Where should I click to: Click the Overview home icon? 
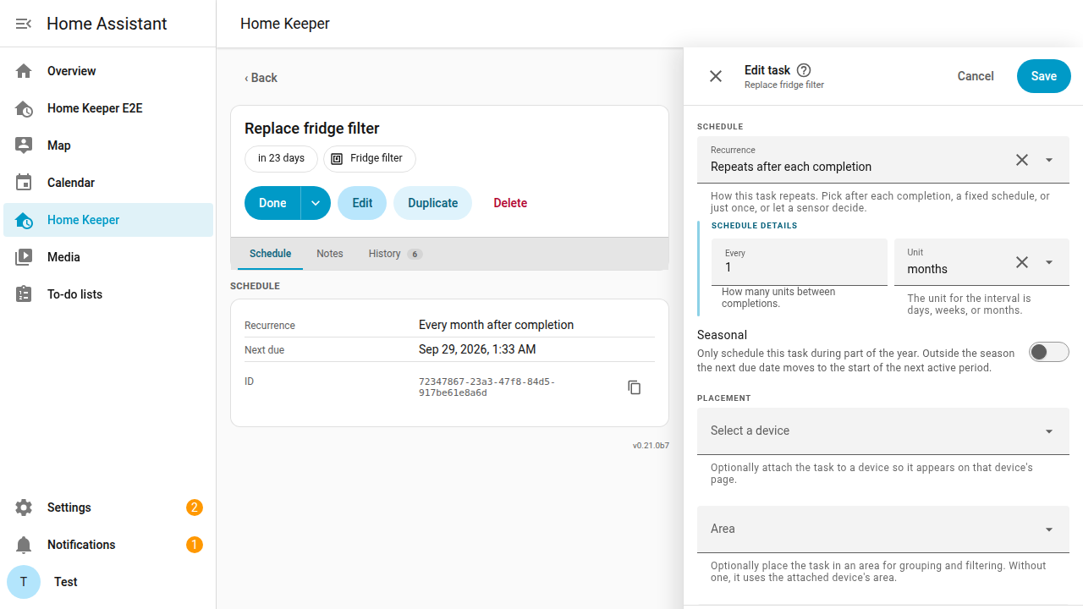click(x=24, y=71)
